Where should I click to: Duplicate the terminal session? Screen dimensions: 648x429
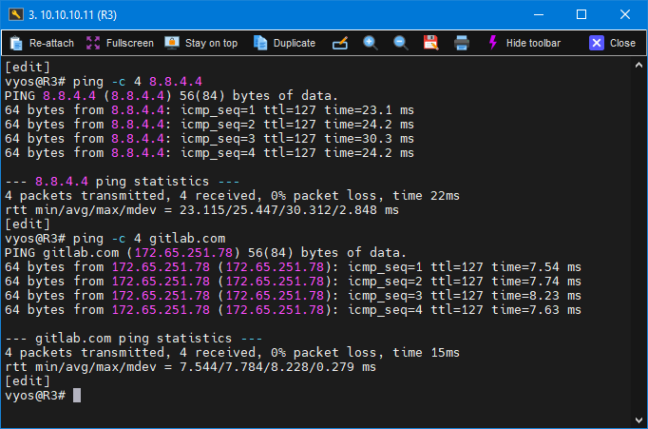[x=284, y=43]
